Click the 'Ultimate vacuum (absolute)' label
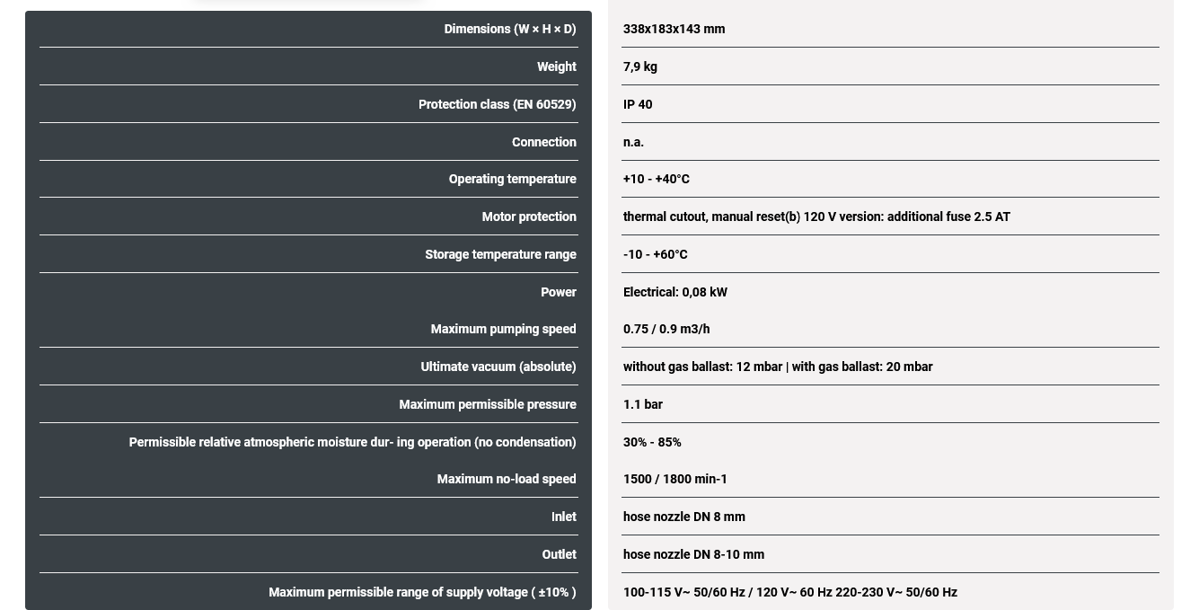This screenshot has height=610, width=1199. (498, 367)
